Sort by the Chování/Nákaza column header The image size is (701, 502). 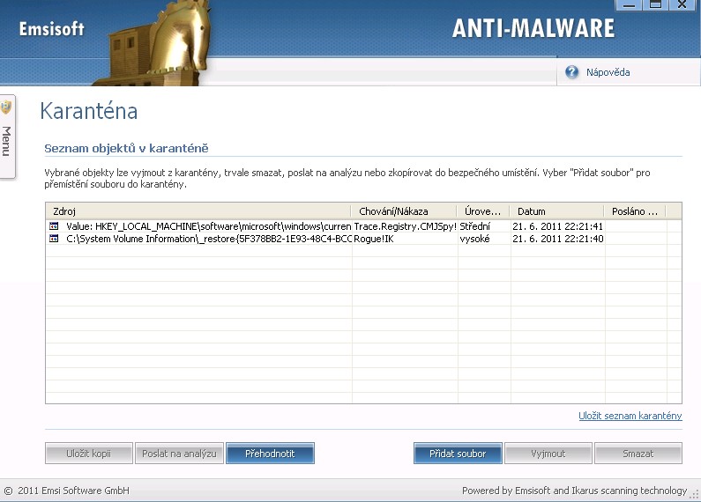404,211
